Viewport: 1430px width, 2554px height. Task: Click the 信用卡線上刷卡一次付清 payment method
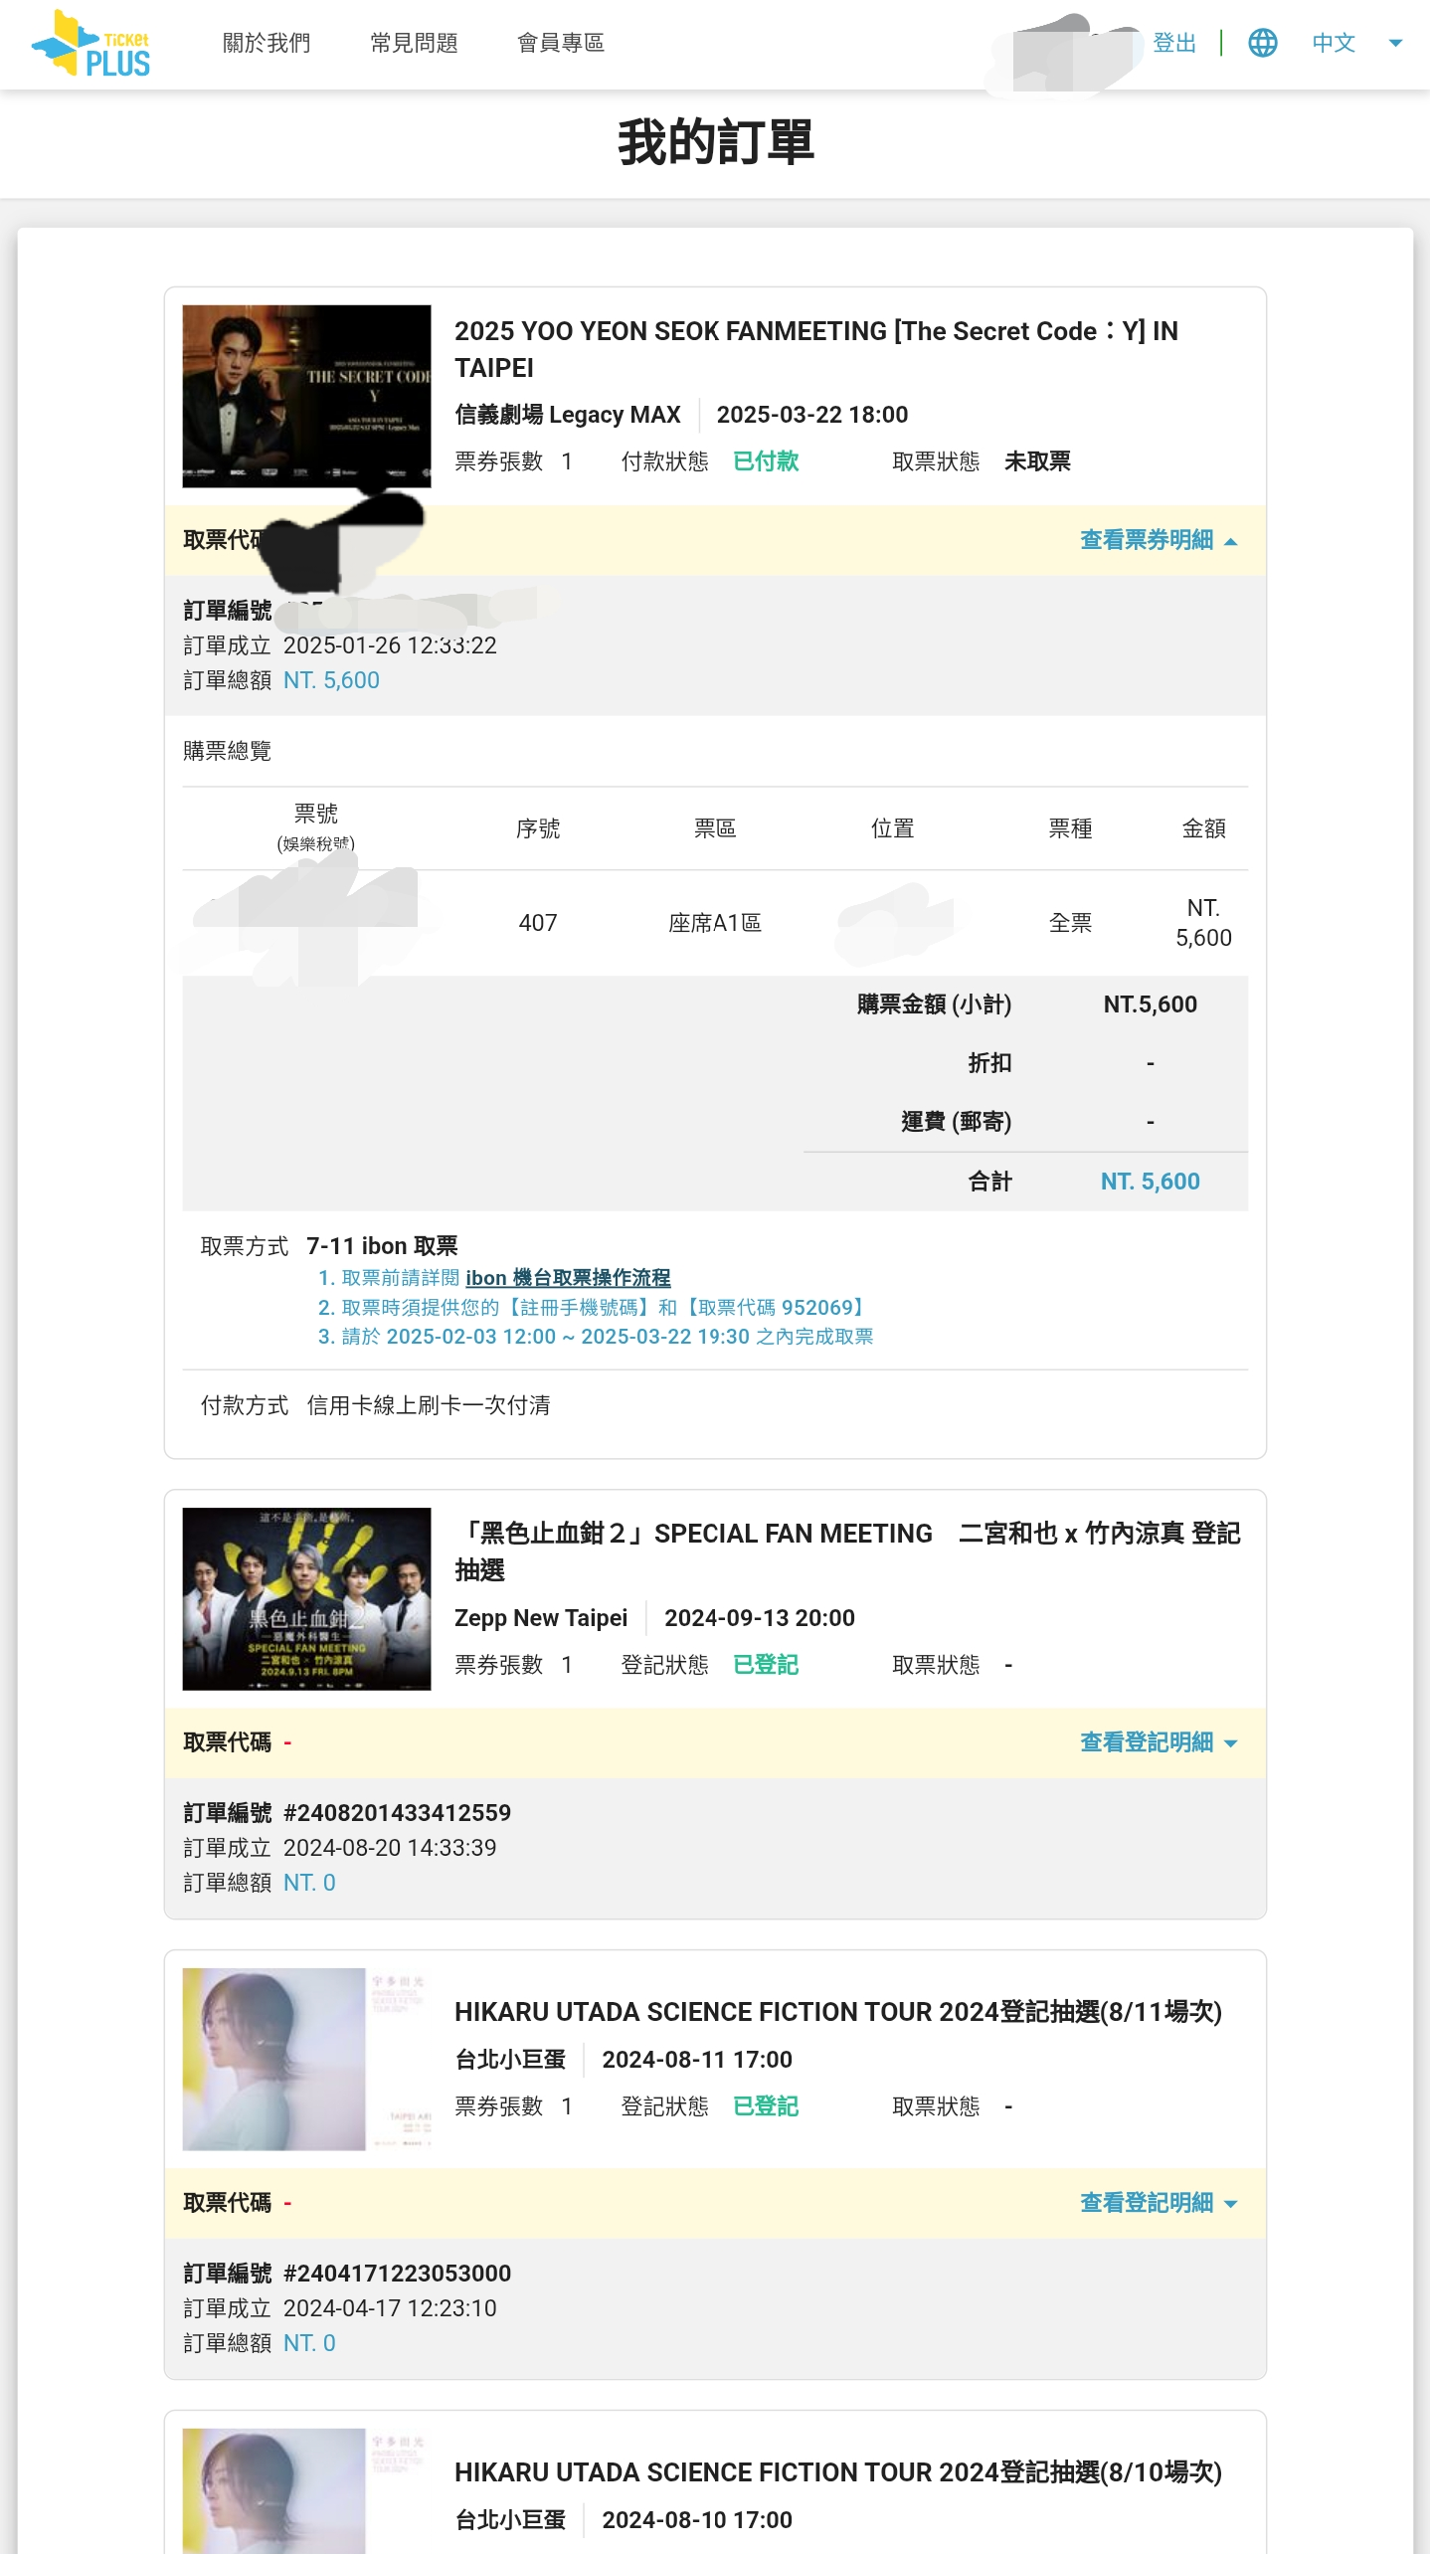[429, 1405]
